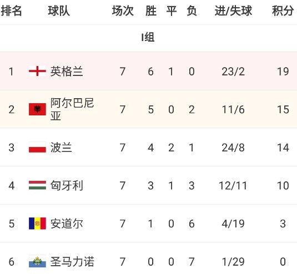Click the 排名 column header
Image resolution: width=297 pixels, height=274 pixels.
click(x=11, y=11)
